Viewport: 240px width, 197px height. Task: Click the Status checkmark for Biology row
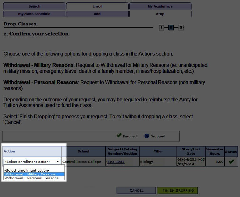[231, 162]
